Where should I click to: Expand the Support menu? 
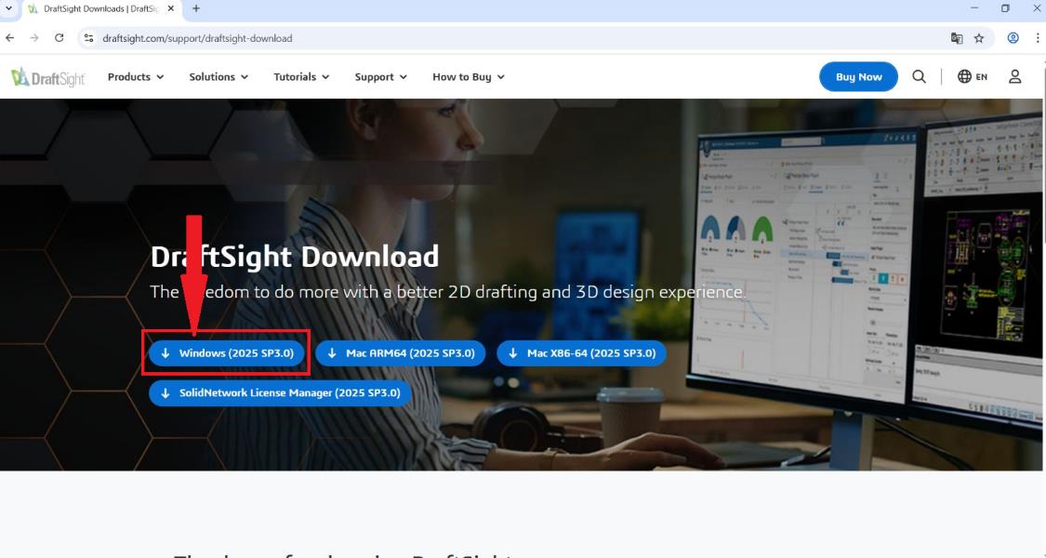click(x=380, y=77)
